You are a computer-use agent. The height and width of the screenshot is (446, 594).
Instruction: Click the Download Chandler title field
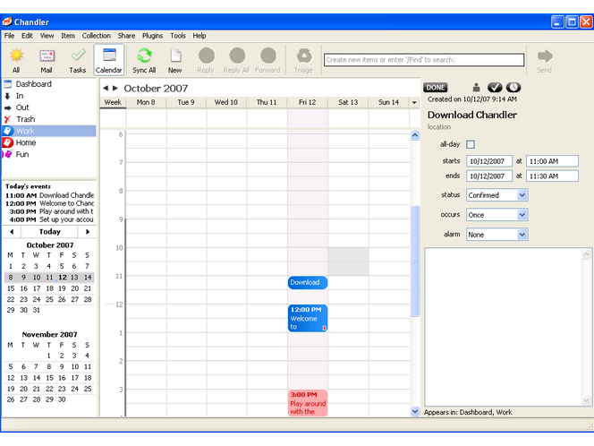pos(472,115)
